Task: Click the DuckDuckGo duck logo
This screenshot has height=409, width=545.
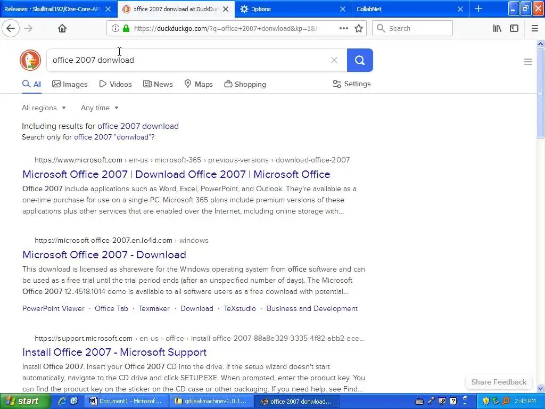Action: pos(30,60)
